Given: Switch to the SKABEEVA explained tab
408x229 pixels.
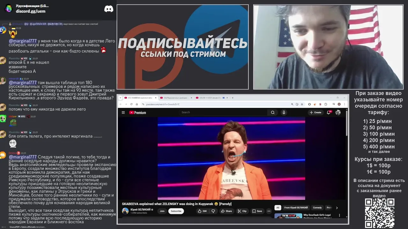Looking at the screenshot, I should (x=140, y=98).
